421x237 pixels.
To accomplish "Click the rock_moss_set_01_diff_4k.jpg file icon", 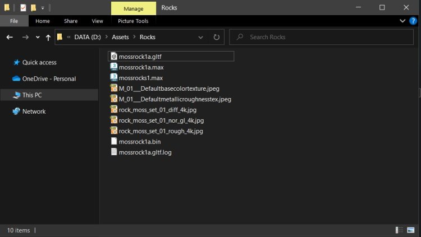I will coord(114,110).
